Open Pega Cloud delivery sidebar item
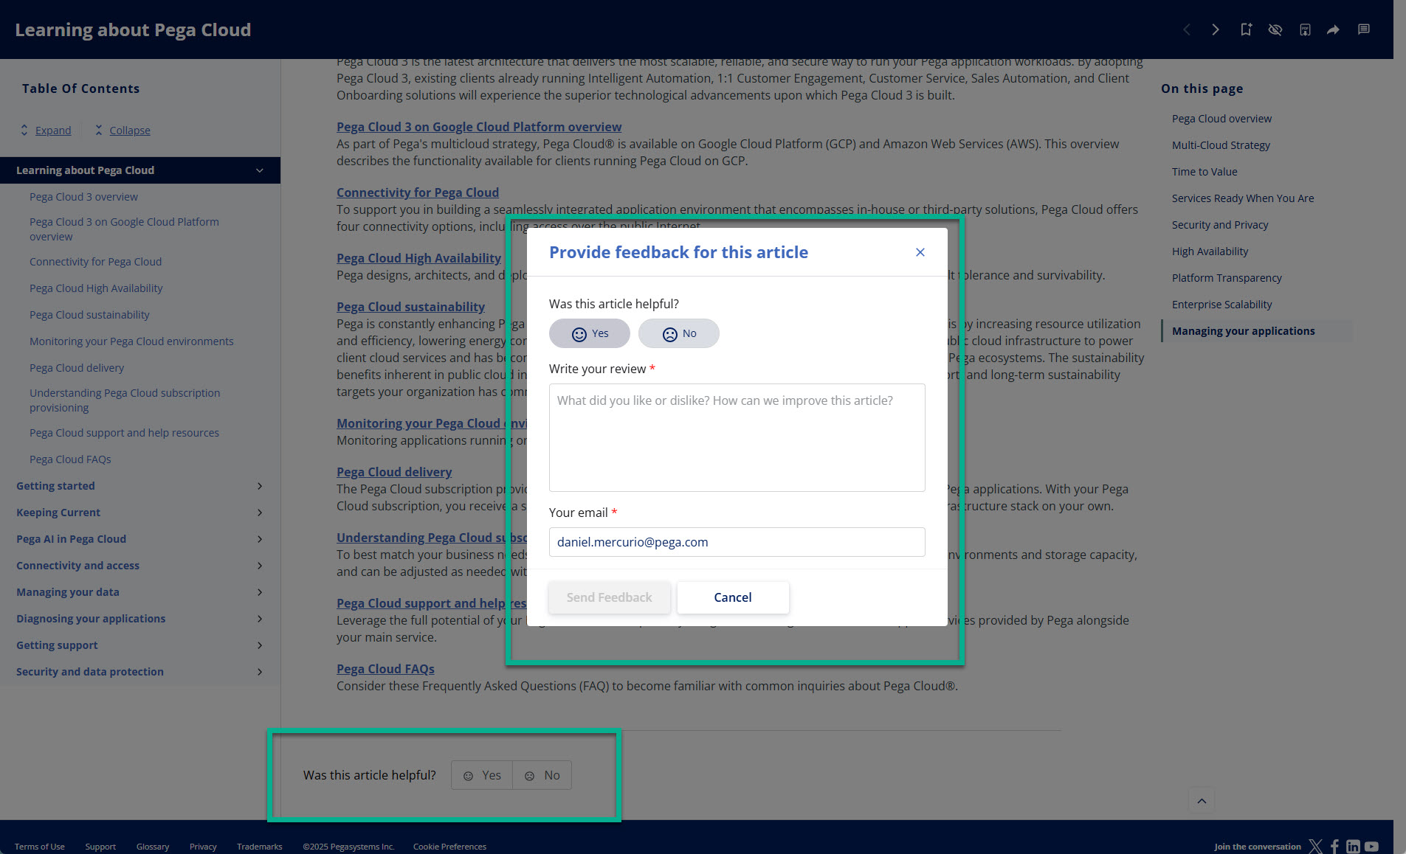The height and width of the screenshot is (854, 1406). tap(77, 368)
